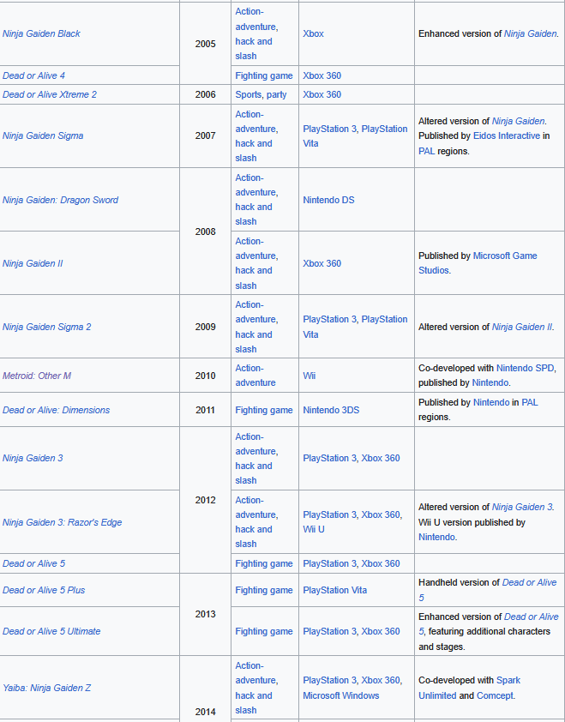Click Fighting game in Dimensions row
The image size is (565, 722).
click(264, 410)
